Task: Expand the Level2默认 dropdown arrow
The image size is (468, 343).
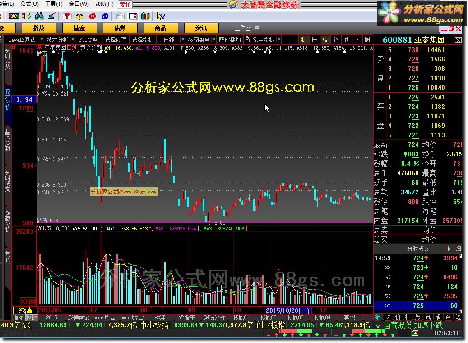Action: point(42,39)
